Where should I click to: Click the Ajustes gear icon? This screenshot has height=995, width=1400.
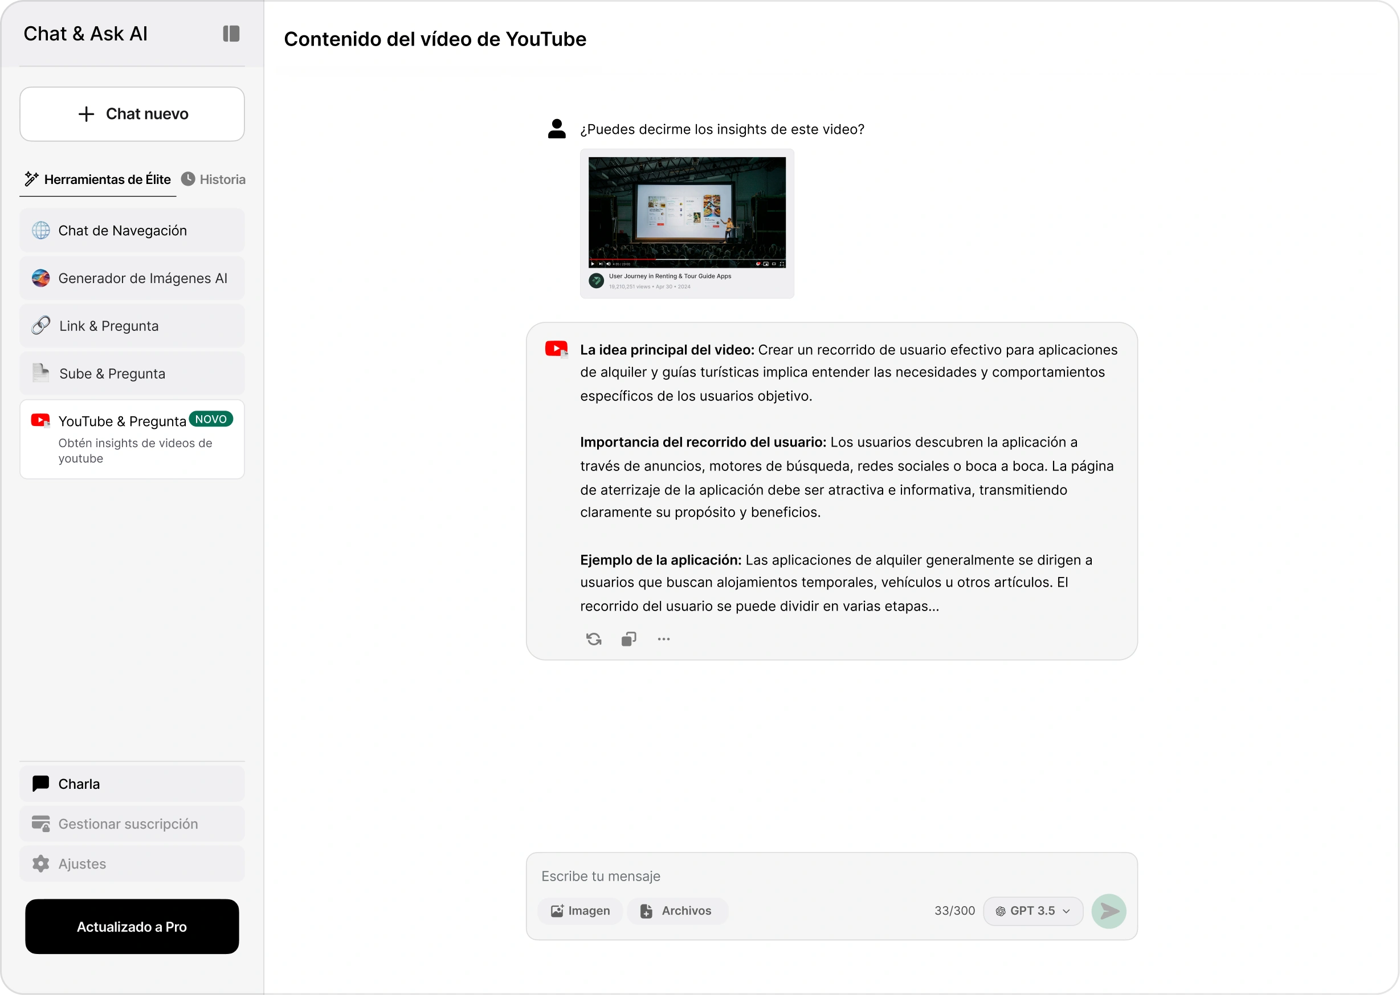pos(41,864)
